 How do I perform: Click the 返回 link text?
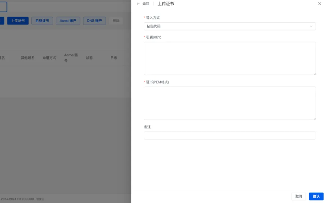coord(146,4)
